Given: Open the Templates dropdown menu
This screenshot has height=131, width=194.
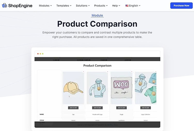Looking at the screenshot, I should (x=64, y=6).
